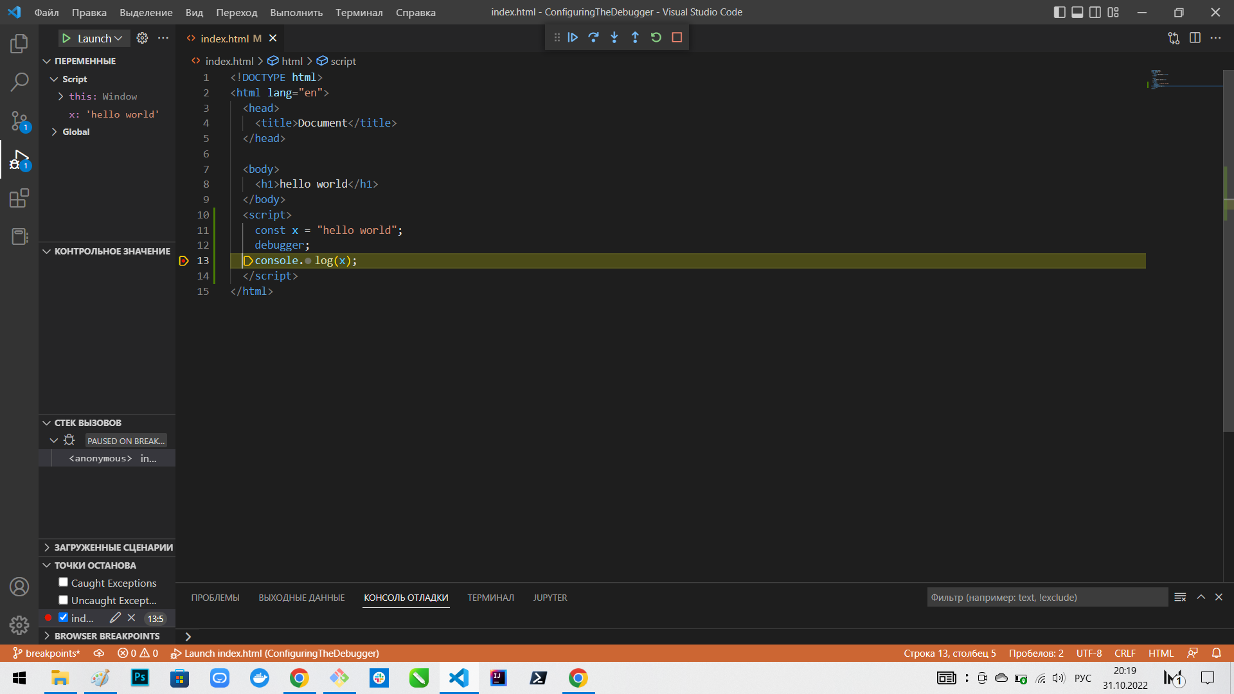1234x694 pixels.
Task: Enable the Caught Exceptions breakpoint
Action: [63, 582]
